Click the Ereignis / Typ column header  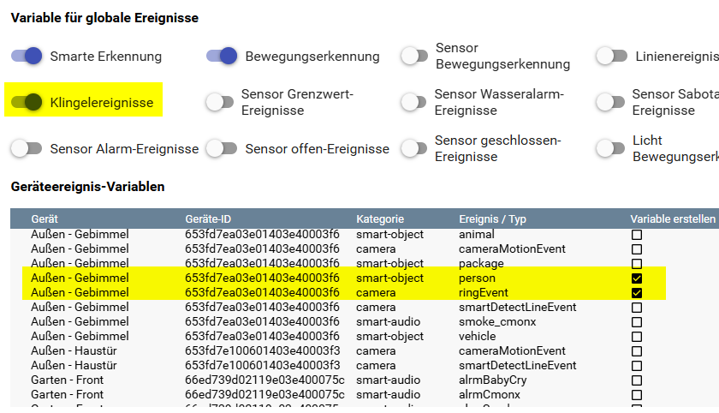tap(494, 219)
